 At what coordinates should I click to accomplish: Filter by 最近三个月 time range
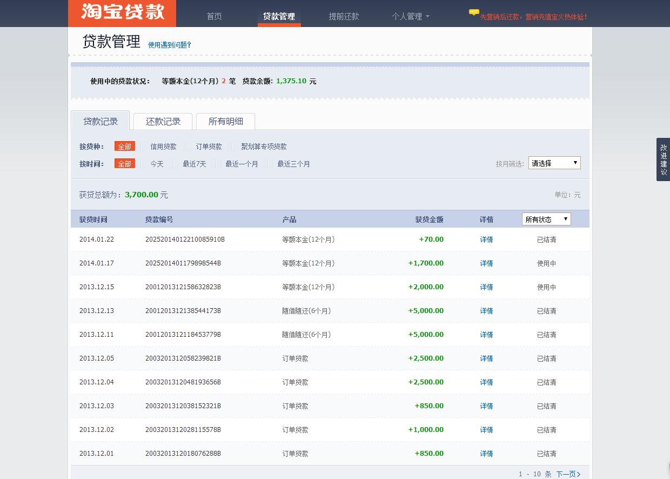click(293, 164)
